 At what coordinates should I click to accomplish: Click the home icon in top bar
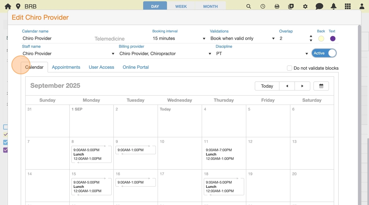tap(8, 6)
